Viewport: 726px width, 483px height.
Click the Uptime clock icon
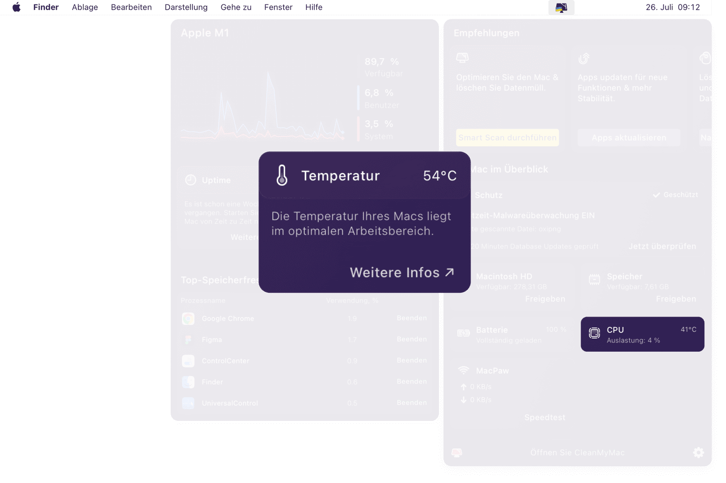pyautogui.click(x=190, y=180)
